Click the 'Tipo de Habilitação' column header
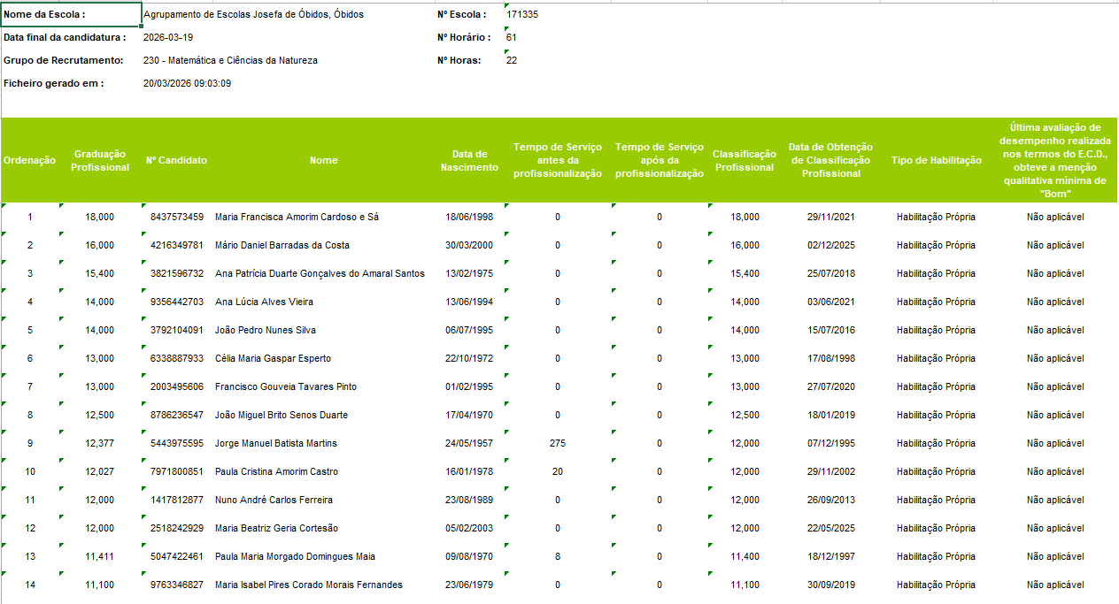Screen dimensions: 1119x604 tap(936, 160)
